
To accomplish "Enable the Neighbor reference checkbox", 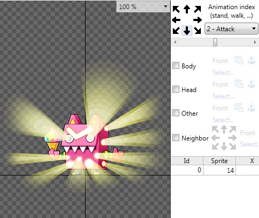I will click(176, 138).
